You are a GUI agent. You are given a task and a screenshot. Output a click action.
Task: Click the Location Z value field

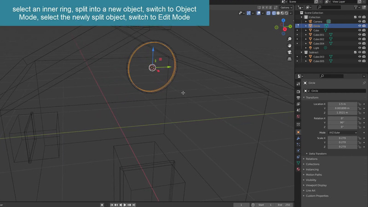pos(342,113)
